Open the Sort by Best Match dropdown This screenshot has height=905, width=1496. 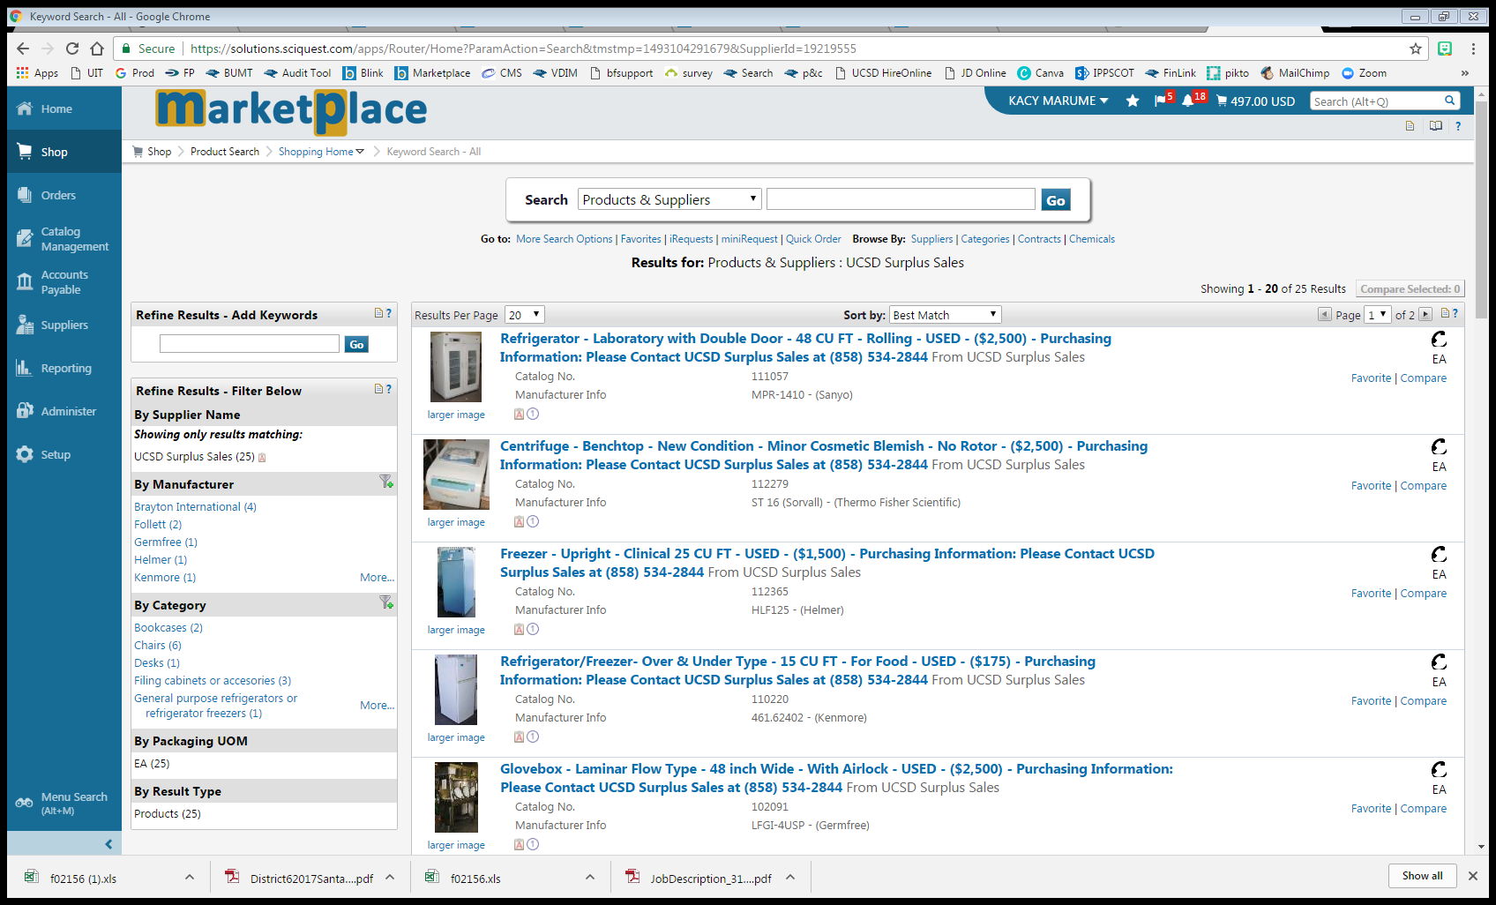[x=946, y=315]
